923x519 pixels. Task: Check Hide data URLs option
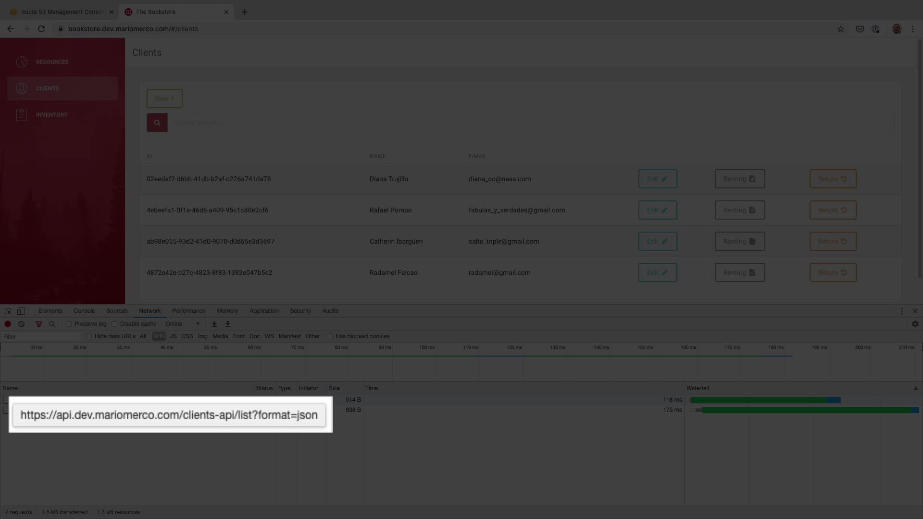(x=89, y=336)
